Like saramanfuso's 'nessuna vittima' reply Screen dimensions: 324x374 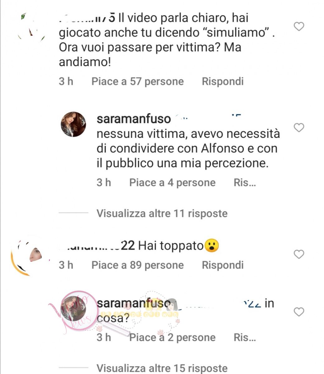(299, 127)
